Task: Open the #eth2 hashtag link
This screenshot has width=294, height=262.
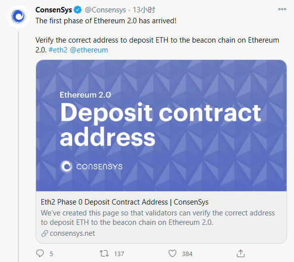Action: pyautogui.click(x=58, y=50)
